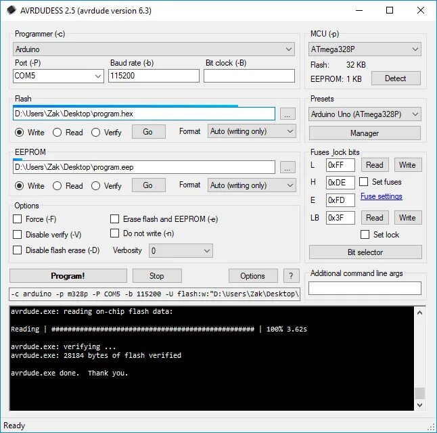This screenshot has width=437, height=433.
Task: Enable Disable verify (-V) option
Action: [x=18, y=235]
